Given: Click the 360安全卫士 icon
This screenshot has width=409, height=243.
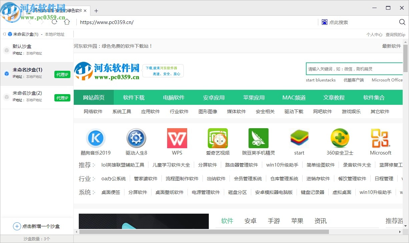Looking at the screenshot, I should point(340,138).
